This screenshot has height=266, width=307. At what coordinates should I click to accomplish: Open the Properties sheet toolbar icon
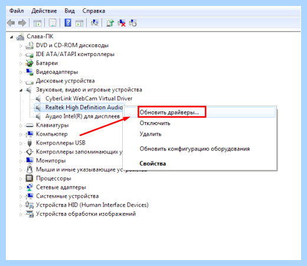[x=53, y=23]
